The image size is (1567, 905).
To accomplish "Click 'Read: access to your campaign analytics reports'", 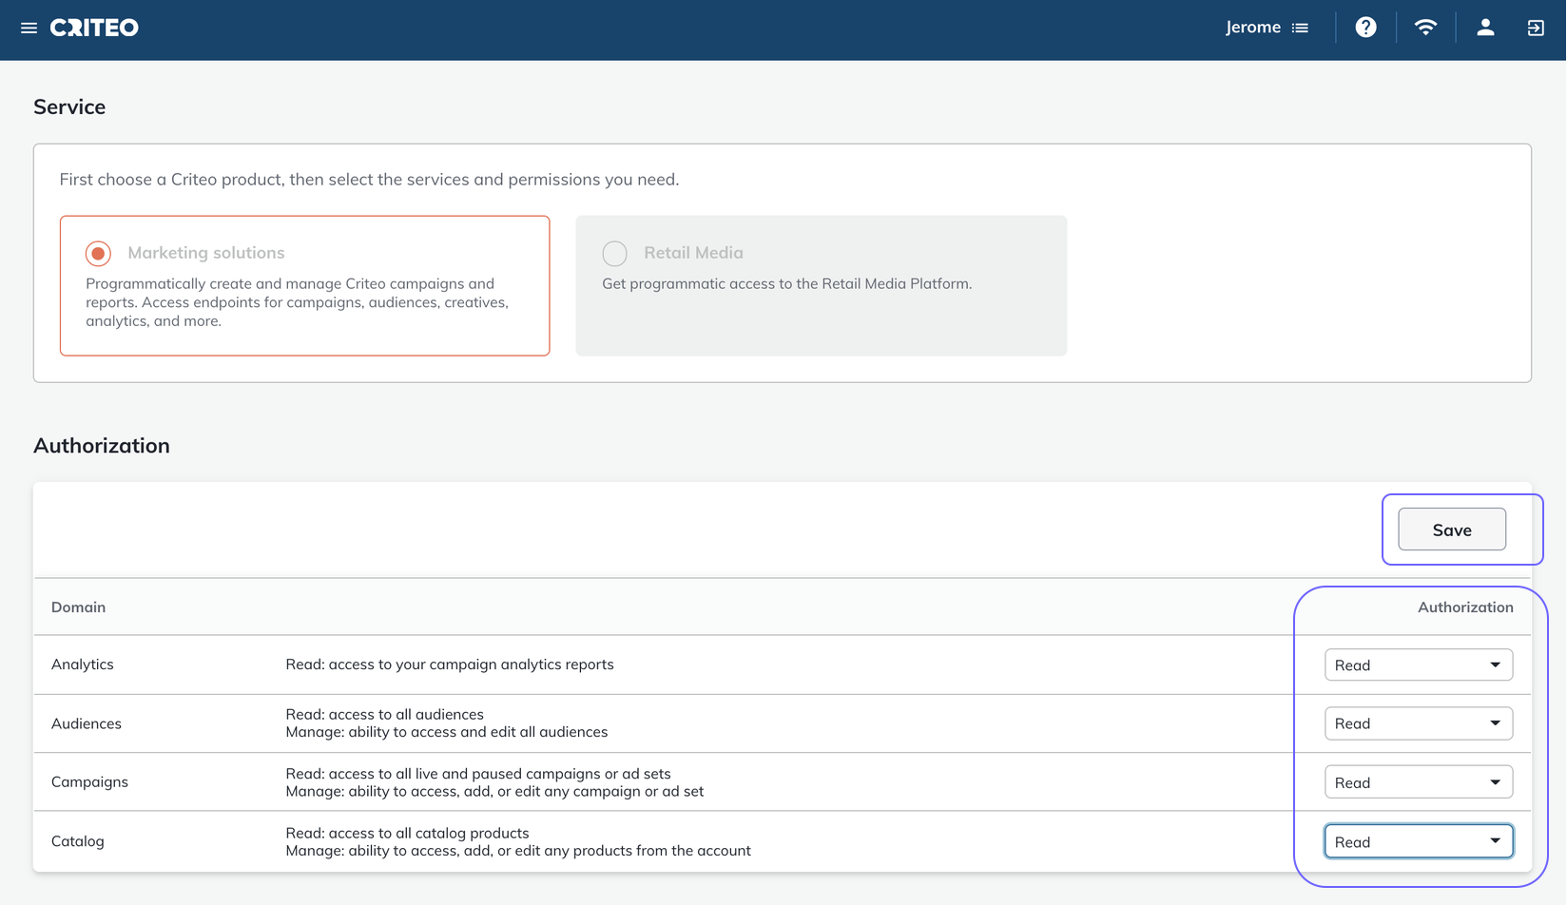I will coord(450,664).
